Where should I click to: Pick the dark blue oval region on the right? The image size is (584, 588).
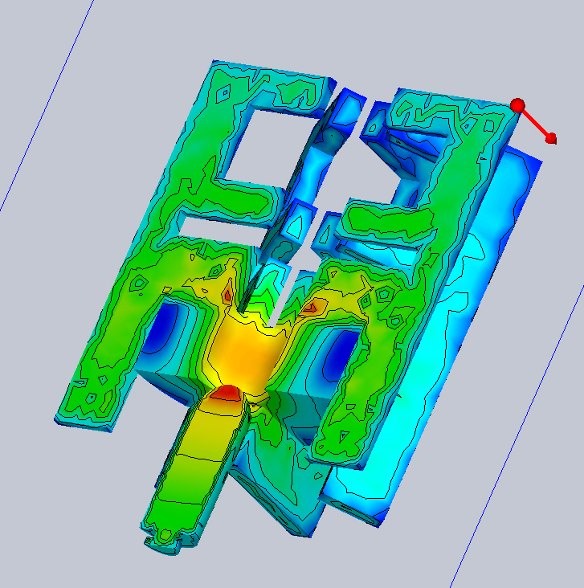tap(337, 353)
